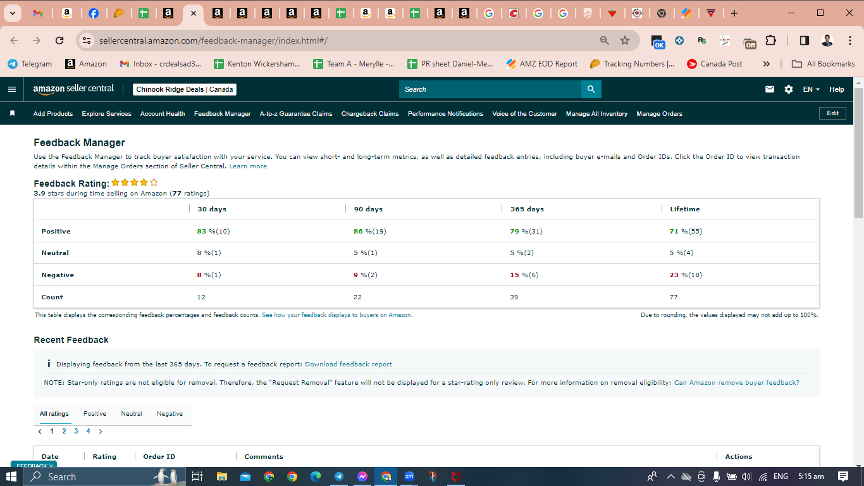Open a new browser tab with plus

coord(734,13)
